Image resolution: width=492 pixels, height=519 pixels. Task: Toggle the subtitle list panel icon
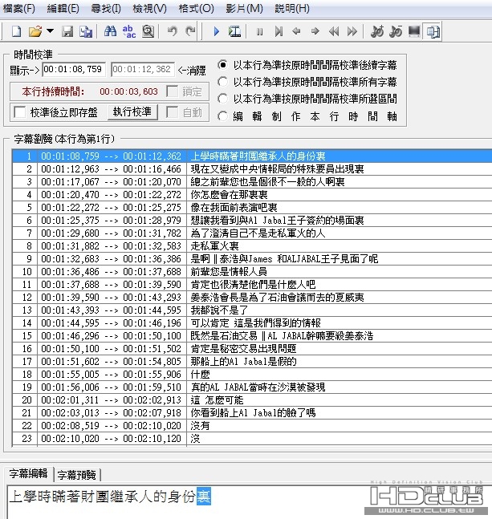(x=433, y=31)
